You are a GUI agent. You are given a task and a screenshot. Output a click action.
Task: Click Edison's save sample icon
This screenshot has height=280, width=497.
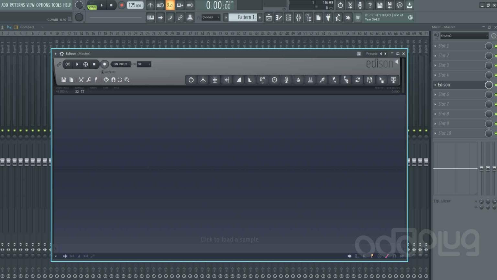click(64, 80)
